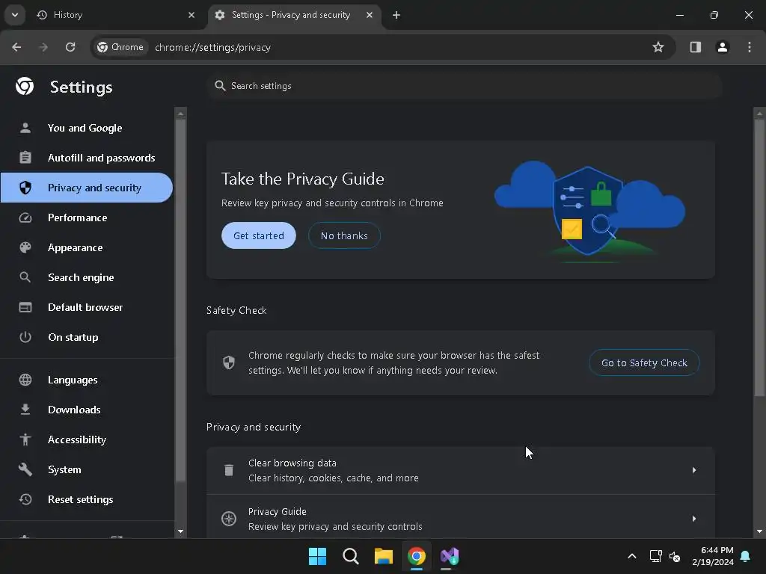The width and height of the screenshot is (766, 574).
Task: Open the Windows Start menu
Action: [x=317, y=556]
